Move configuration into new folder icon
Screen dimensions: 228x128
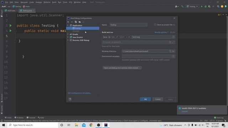(x=80, y=22)
